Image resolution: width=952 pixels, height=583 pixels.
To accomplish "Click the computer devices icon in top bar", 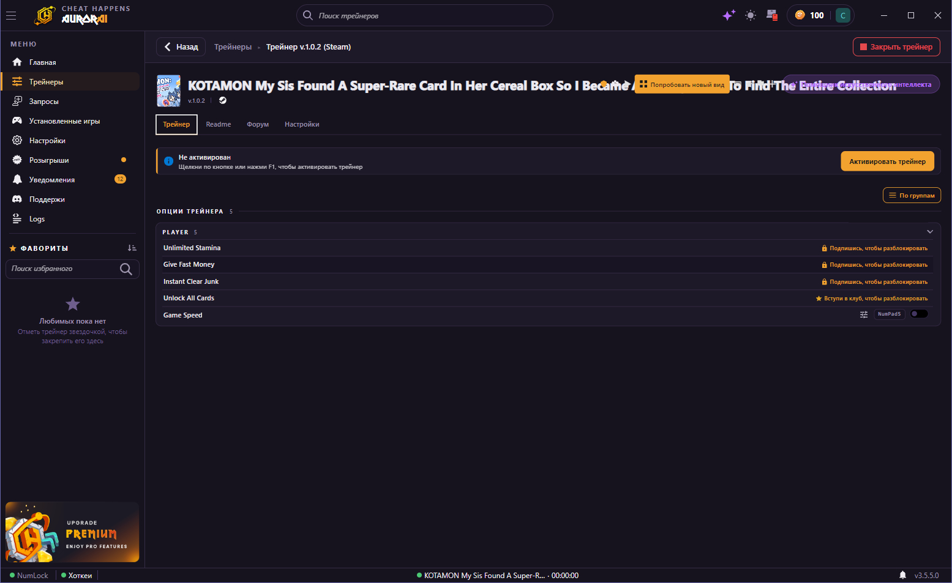I will click(772, 15).
